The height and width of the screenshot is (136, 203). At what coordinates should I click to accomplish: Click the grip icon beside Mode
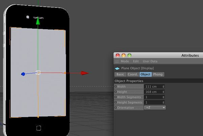(x=117, y=61)
